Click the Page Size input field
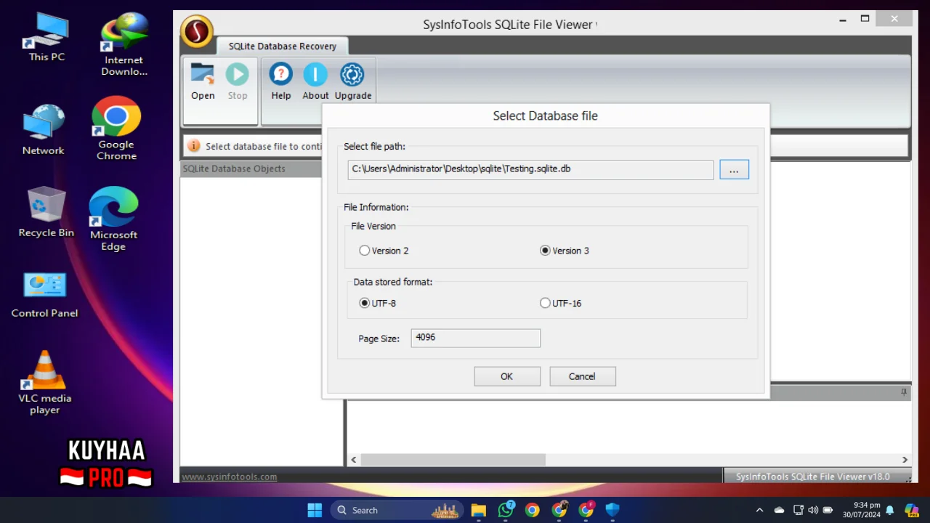The image size is (930, 523). click(x=475, y=338)
